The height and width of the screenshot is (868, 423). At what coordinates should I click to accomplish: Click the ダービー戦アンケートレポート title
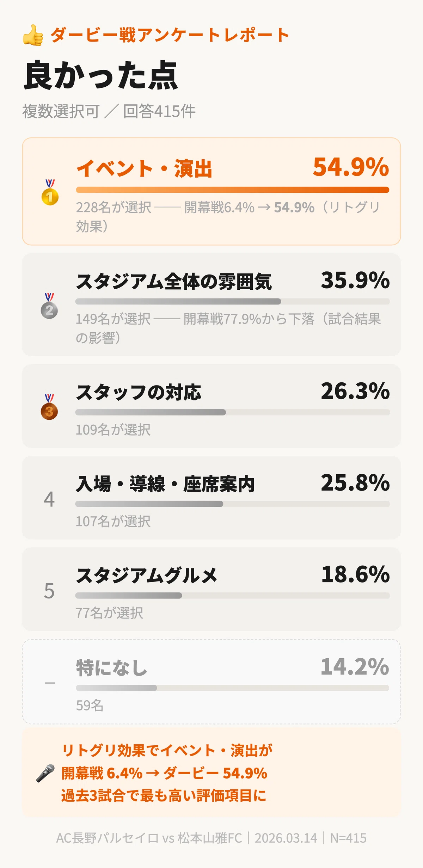tap(170, 35)
